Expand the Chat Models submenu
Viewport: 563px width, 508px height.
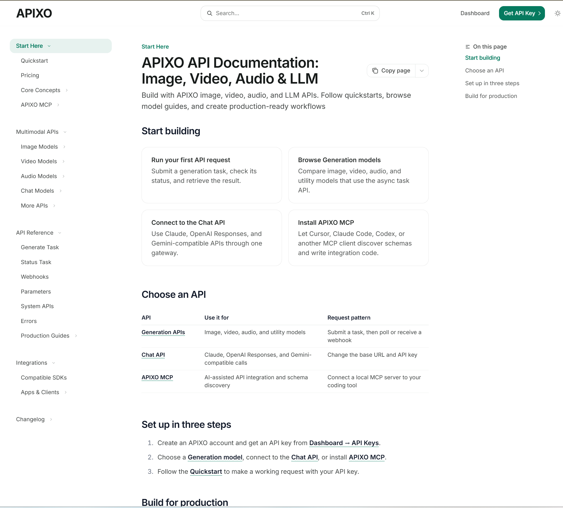(x=60, y=191)
